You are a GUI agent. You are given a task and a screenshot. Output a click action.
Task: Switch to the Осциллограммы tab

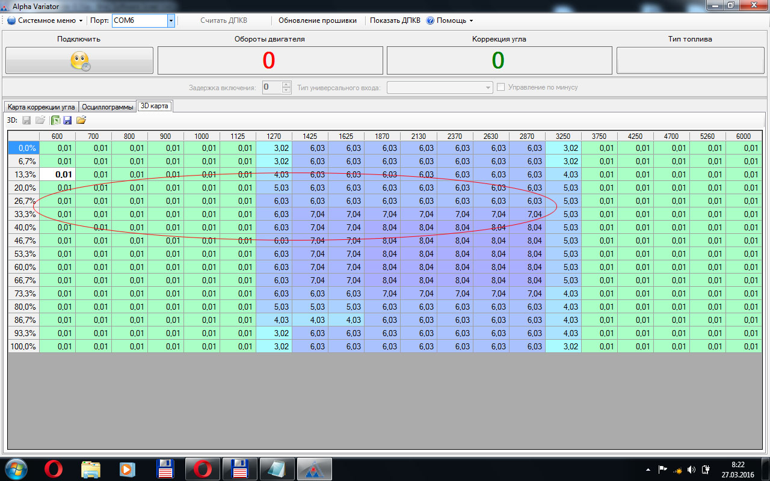pyautogui.click(x=107, y=107)
